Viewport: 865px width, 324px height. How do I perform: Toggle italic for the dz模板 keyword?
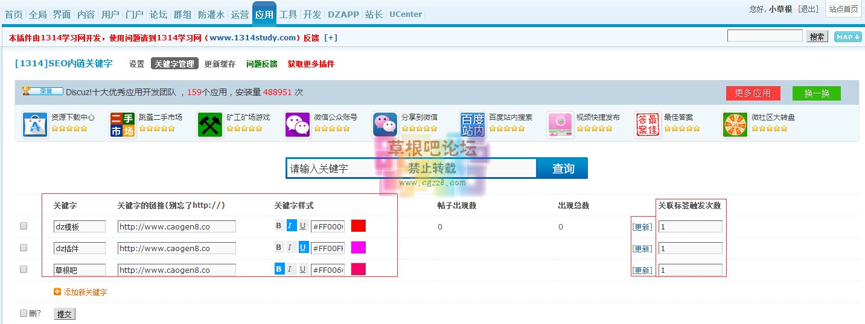tap(291, 226)
